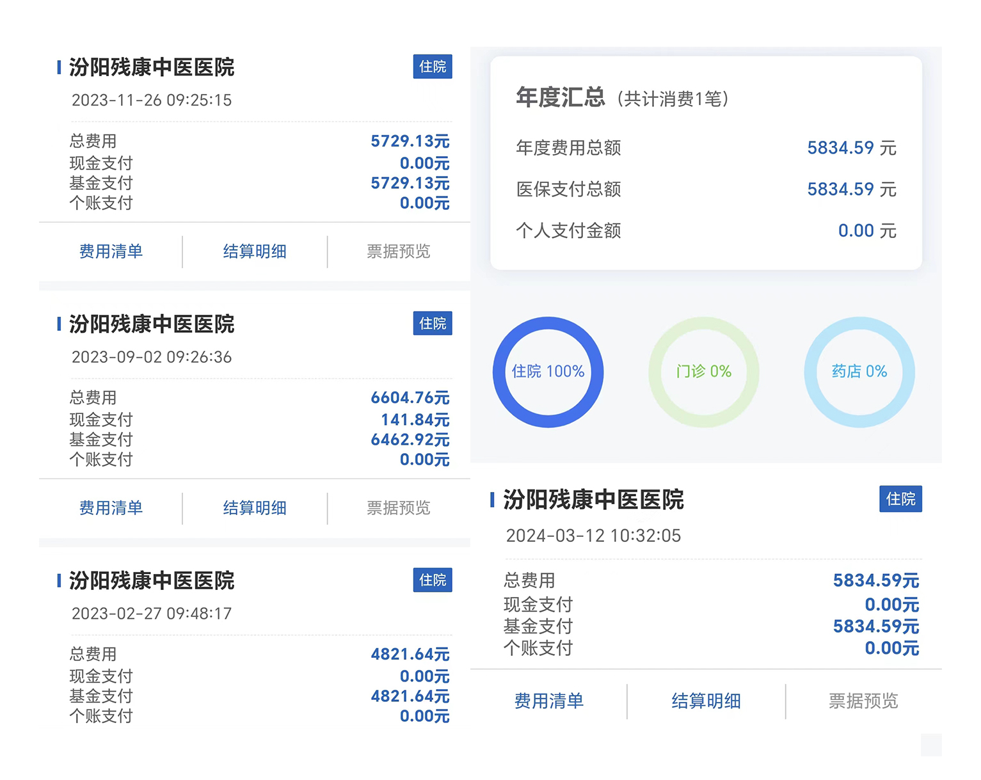Click the 年度费用总额 5834.59 元 value
Image resolution: width=981 pixels, height=780 pixels.
[x=851, y=148]
